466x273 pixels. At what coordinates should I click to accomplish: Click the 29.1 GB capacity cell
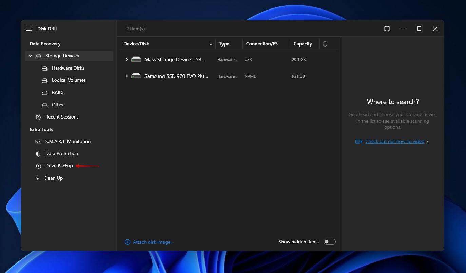[299, 59]
